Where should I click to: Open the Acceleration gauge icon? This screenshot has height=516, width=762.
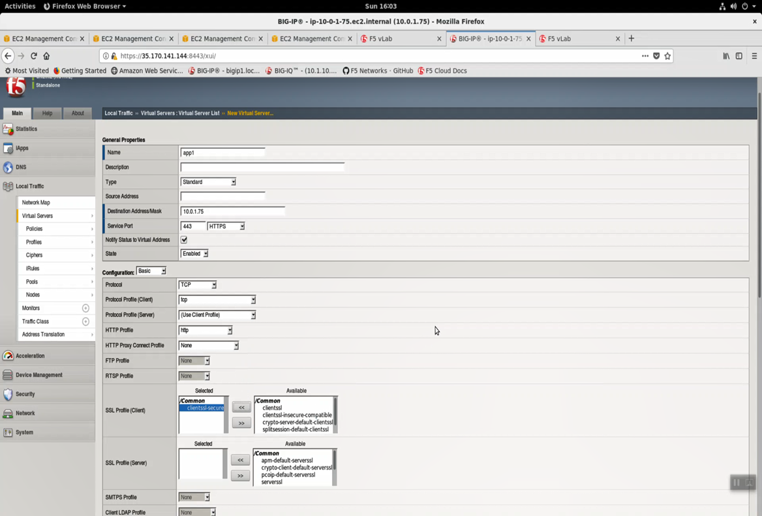click(x=8, y=356)
